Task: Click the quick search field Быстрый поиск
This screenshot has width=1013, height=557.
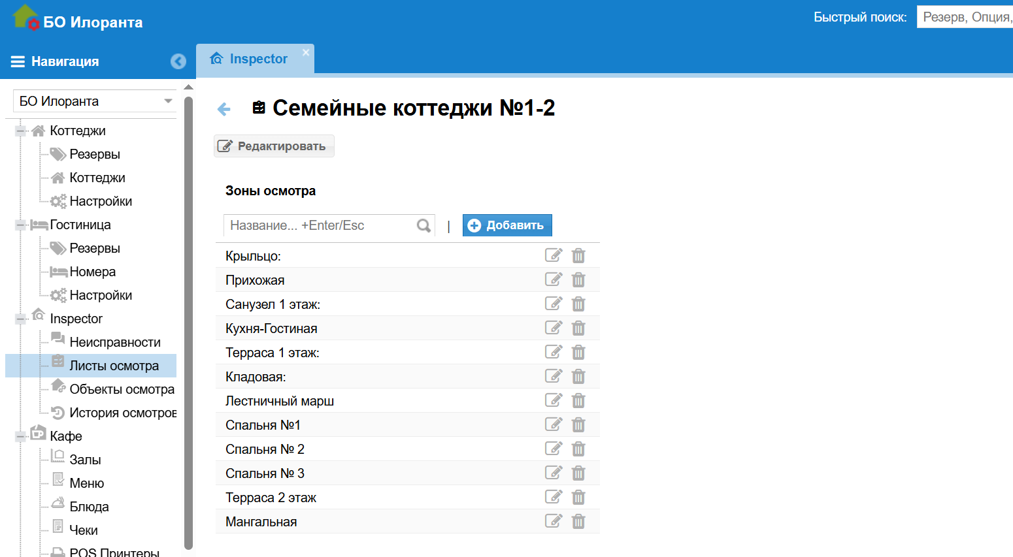Action: point(965,17)
